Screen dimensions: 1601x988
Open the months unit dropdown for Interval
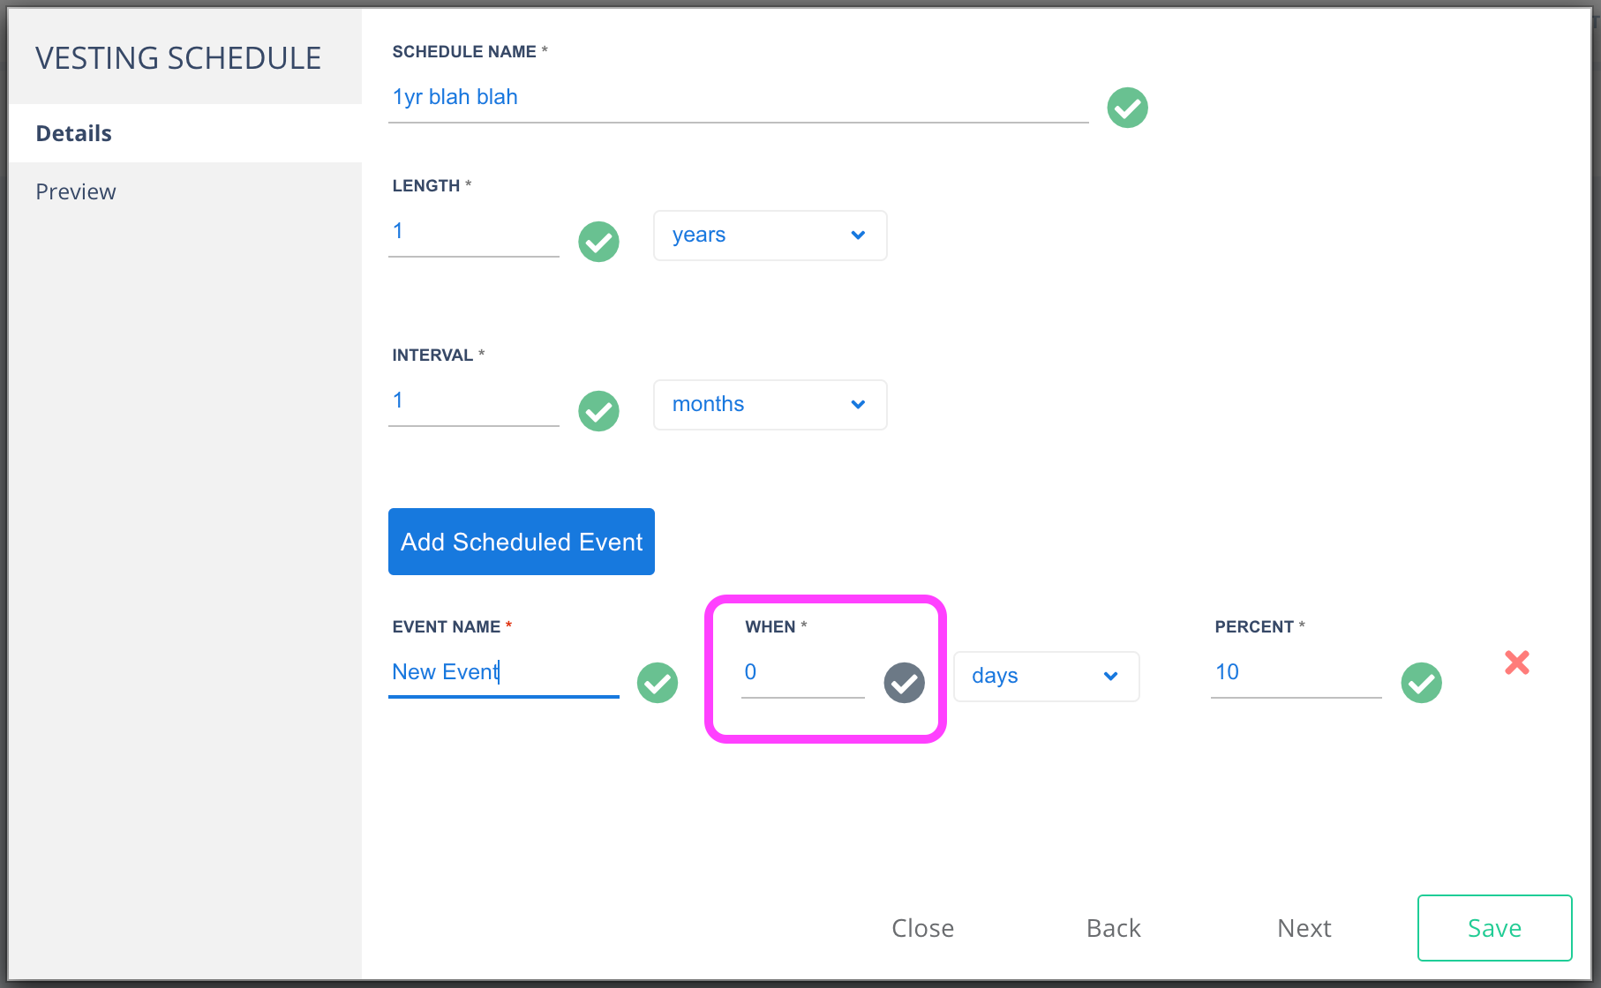click(770, 405)
